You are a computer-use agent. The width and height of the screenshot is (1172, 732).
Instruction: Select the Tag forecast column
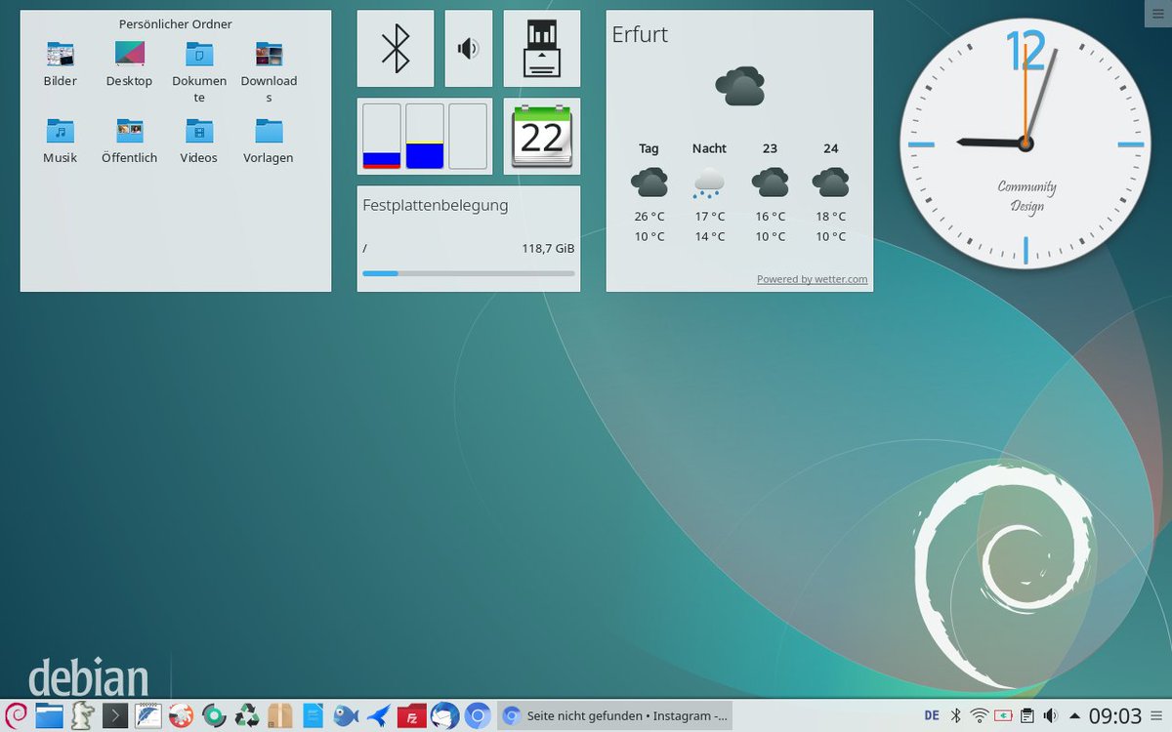(649, 192)
